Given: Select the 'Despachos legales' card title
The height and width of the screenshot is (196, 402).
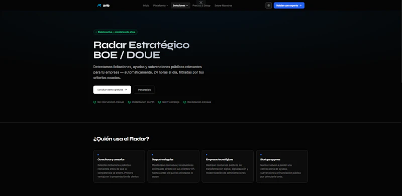Looking at the screenshot, I should [x=162, y=160].
